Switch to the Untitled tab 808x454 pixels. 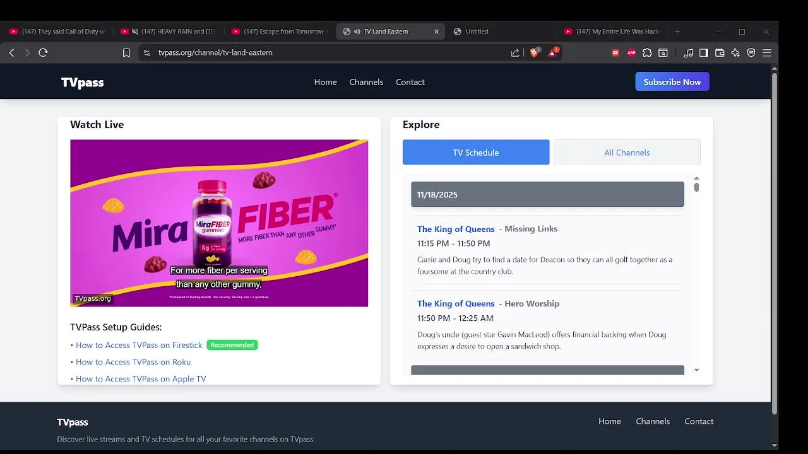[502, 32]
